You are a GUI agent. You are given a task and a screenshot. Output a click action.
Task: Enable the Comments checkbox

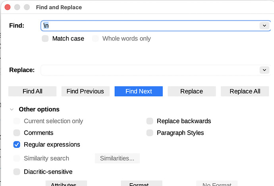pos(17,133)
